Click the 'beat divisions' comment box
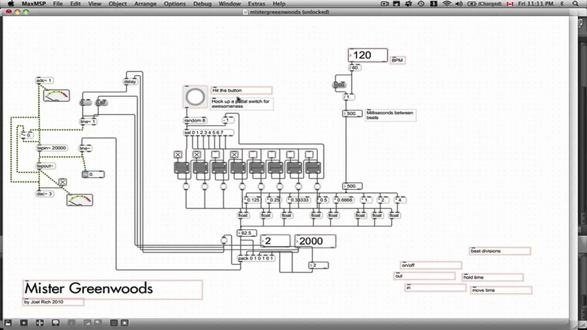Viewport: 587px width, 330px height. (500, 251)
